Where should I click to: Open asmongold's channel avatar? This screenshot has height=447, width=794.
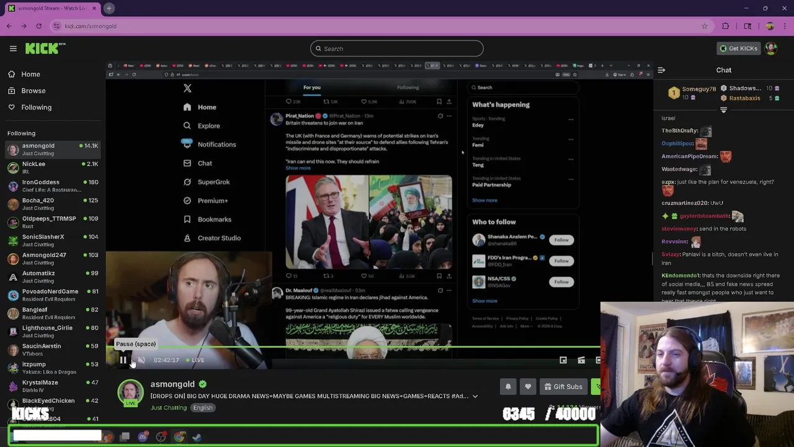click(131, 392)
